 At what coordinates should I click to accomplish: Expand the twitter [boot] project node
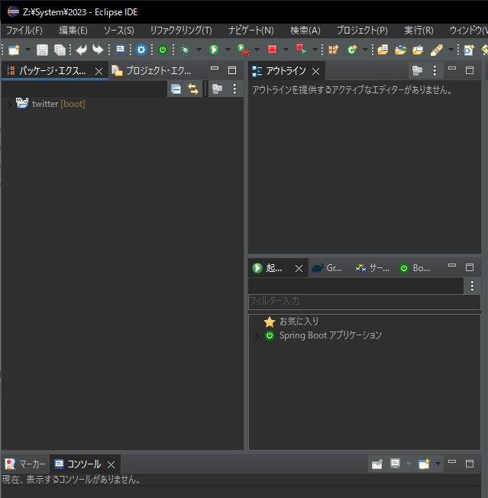9,104
